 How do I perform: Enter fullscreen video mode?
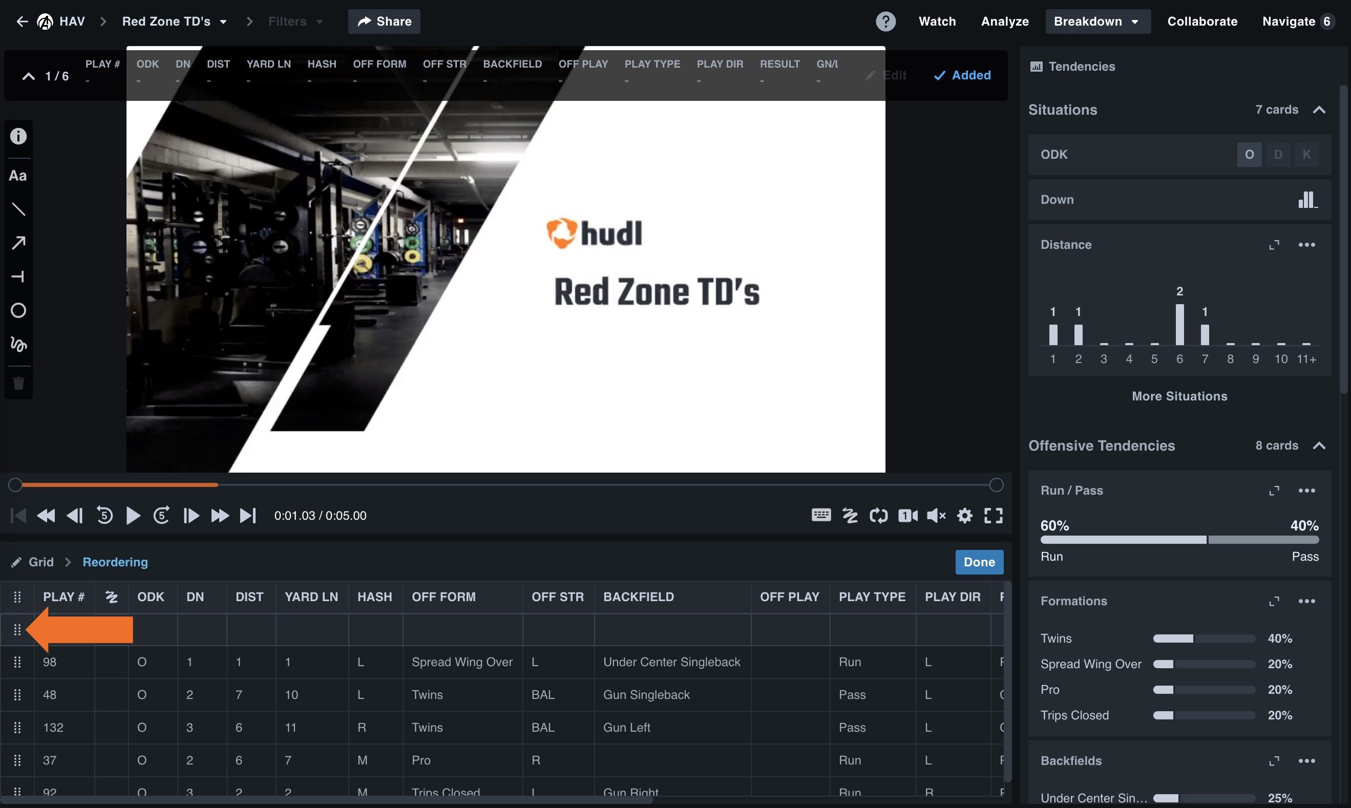(x=993, y=515)
